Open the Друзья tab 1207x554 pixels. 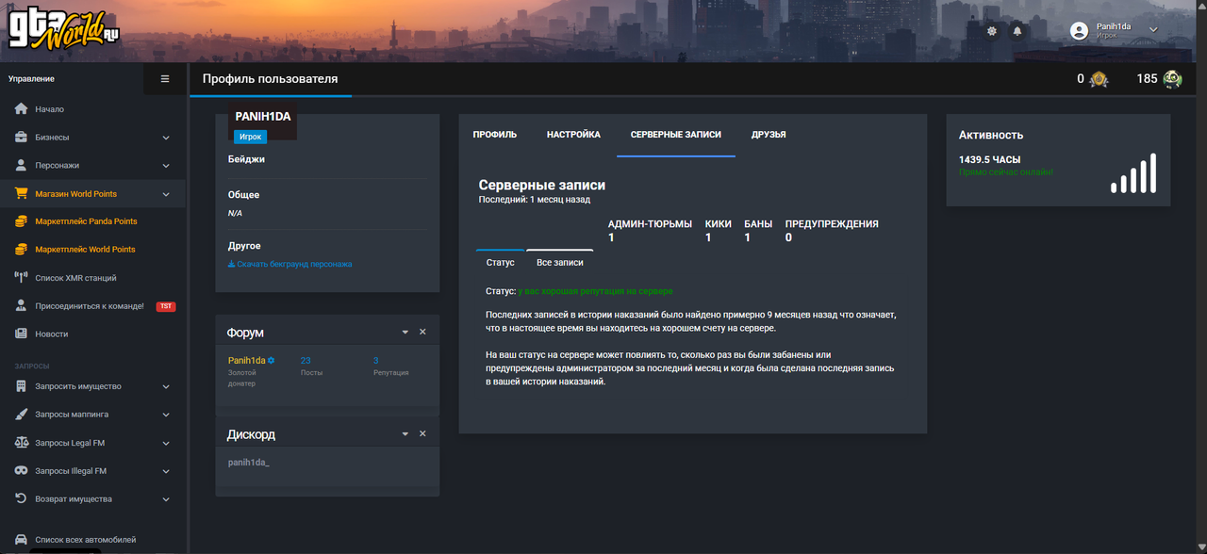[769, 135]
